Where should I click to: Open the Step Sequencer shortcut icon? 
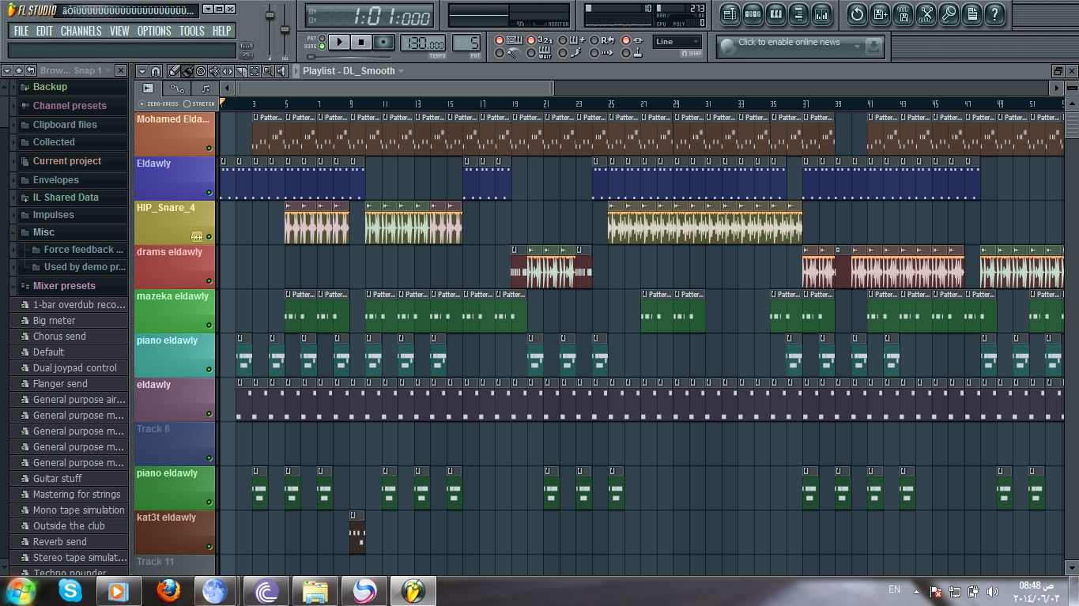753,13
